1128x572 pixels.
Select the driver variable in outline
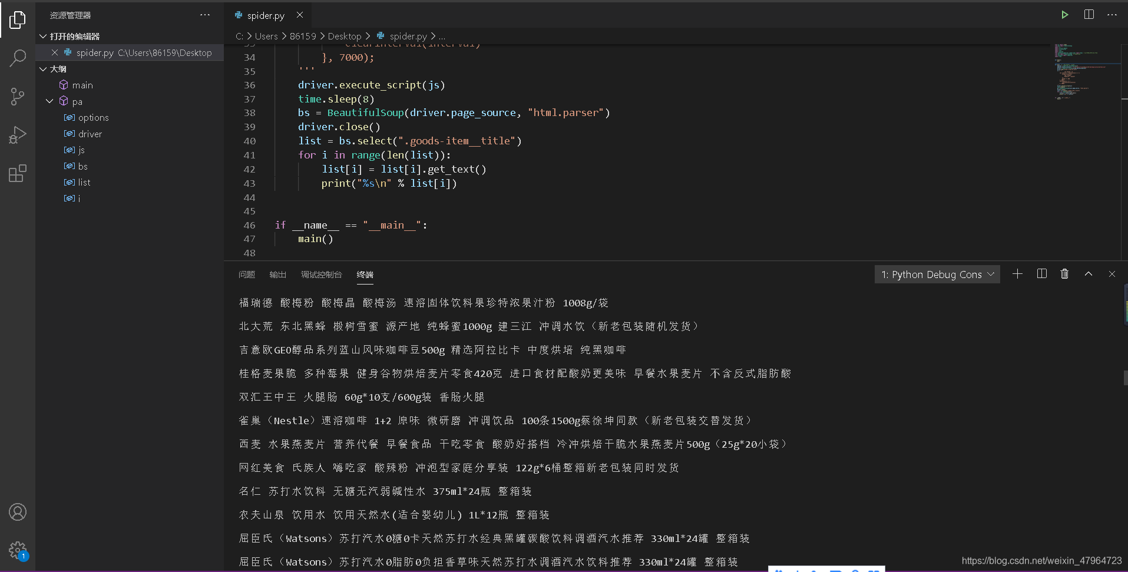click(90, 134)
